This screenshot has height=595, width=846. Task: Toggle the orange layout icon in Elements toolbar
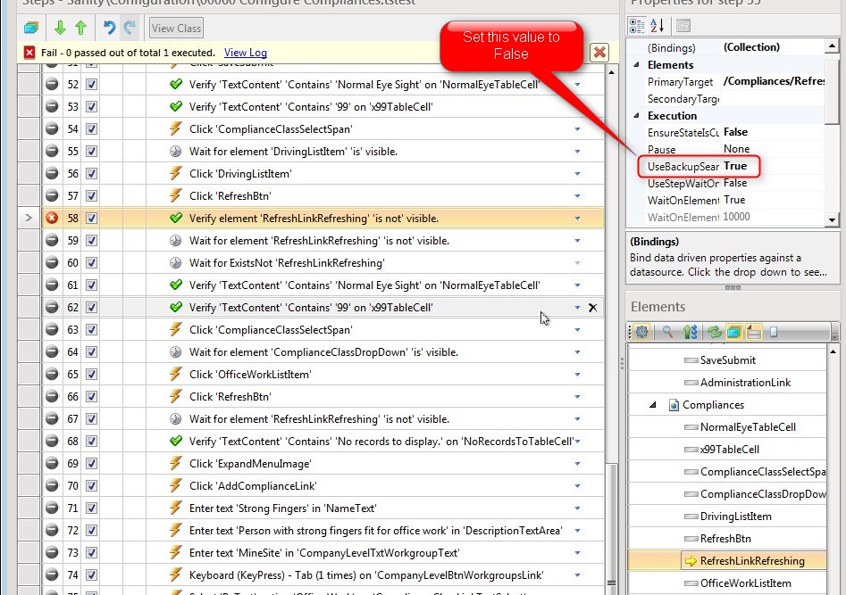[754, 332]
